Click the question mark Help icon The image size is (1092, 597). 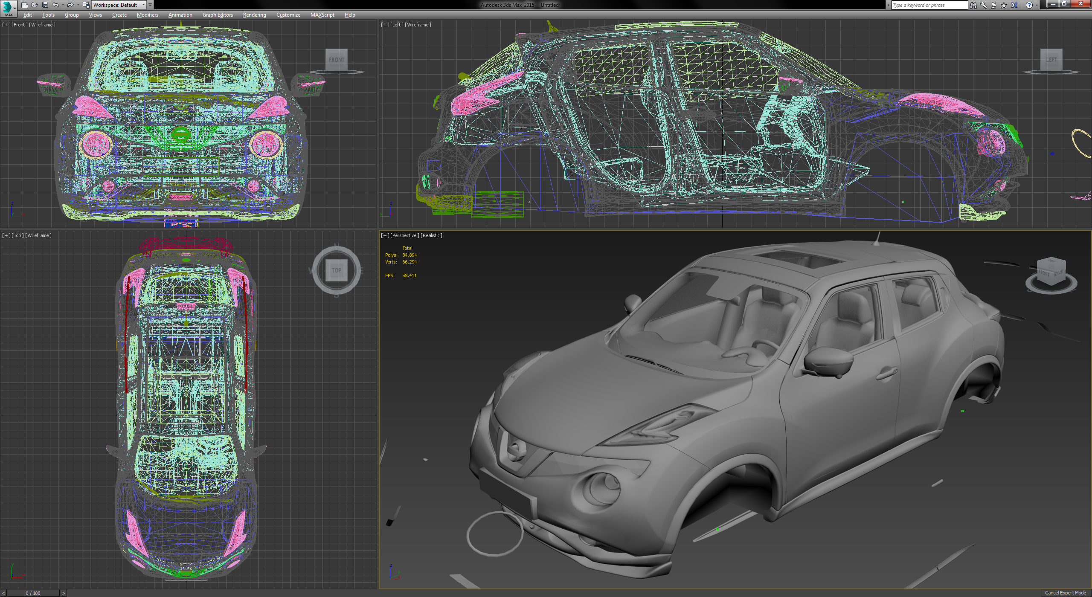(x=1029, y=5)
